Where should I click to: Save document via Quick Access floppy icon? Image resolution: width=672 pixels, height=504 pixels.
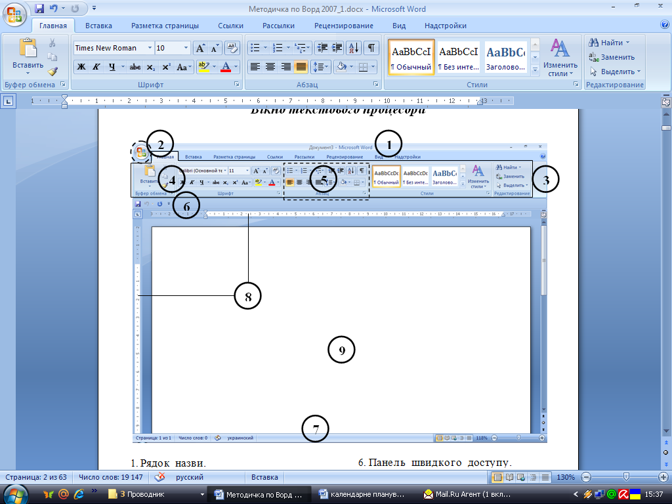click(39, 8)
